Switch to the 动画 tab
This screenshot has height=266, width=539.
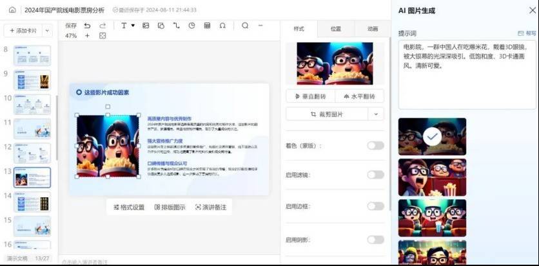click(x=373, y=29)
